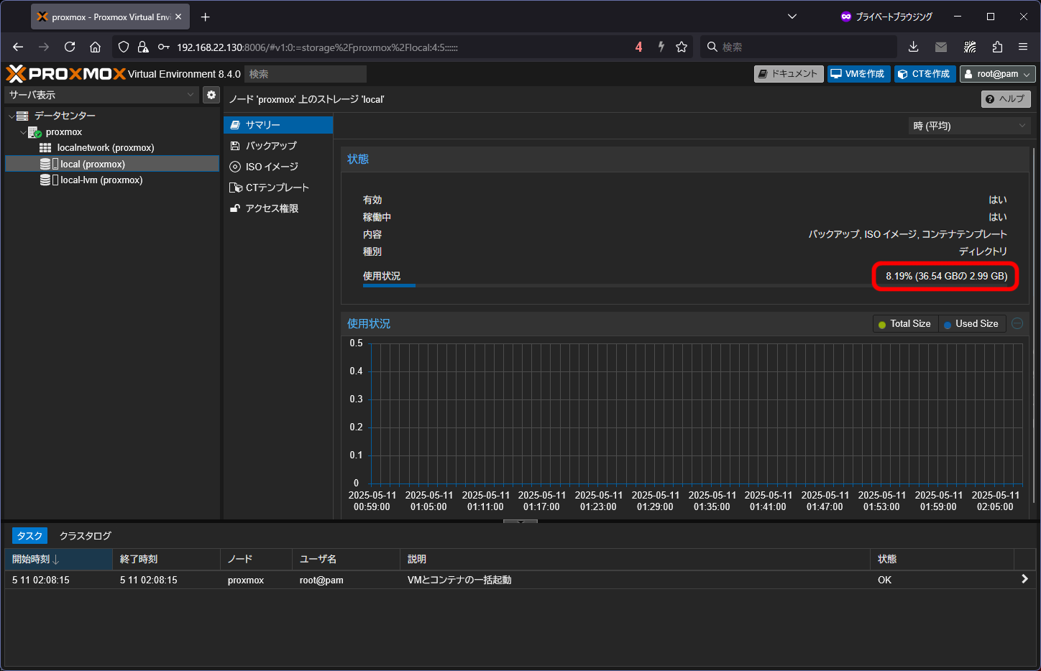Toggle the Used Size legend series
This screenshot has height=671, width=1041.
(x=971, y=324)
